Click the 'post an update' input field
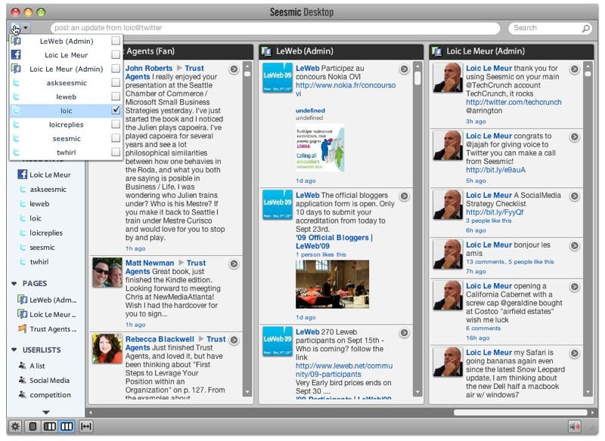This screenshot has height=441, width=605. tap(275, 28)
